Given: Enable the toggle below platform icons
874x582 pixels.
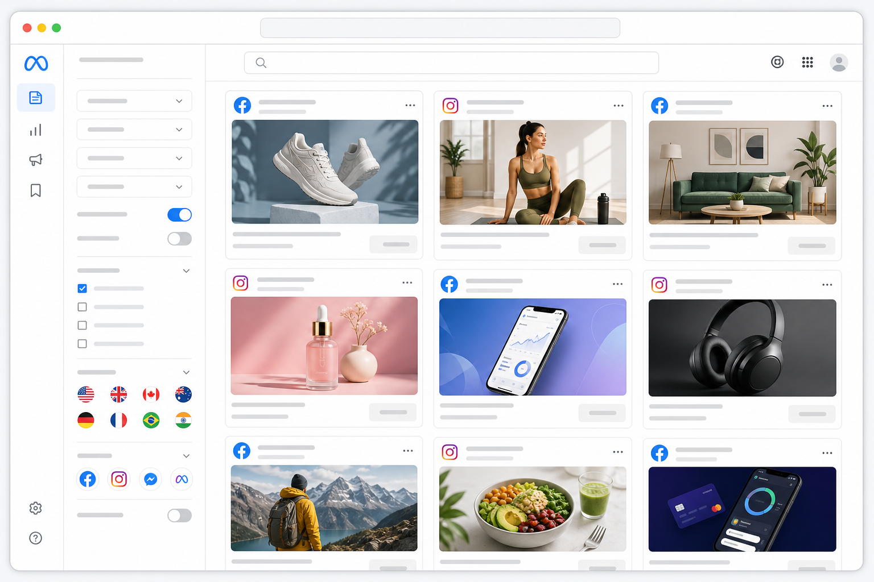Looking at the screenshot, I should (179, 516).
